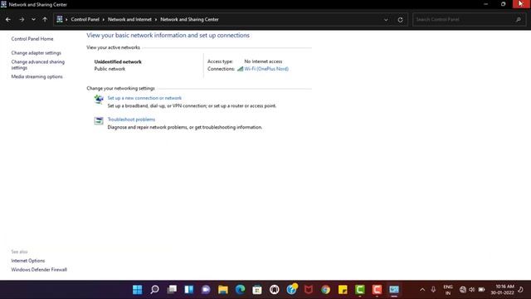Viewport: 531px width, 299px height.
Task: Open Microsoft Store from taskbar
Action: pyautogui.click(x=257, y=290)
